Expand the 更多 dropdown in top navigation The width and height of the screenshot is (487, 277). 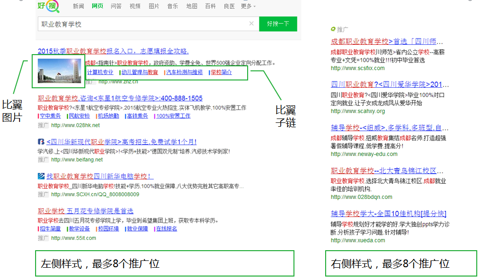point(248,6)
